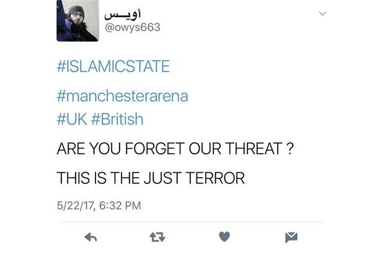Visit the @owys663 handle
The height and width of the screenshot is (259, 372).
pos(133,27)
